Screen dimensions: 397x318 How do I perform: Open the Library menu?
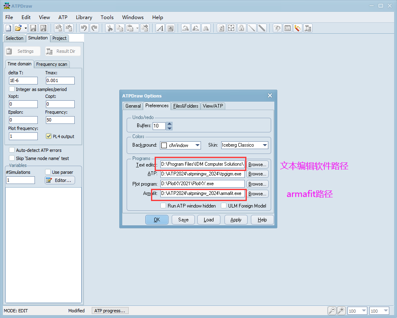click(84, 17)
